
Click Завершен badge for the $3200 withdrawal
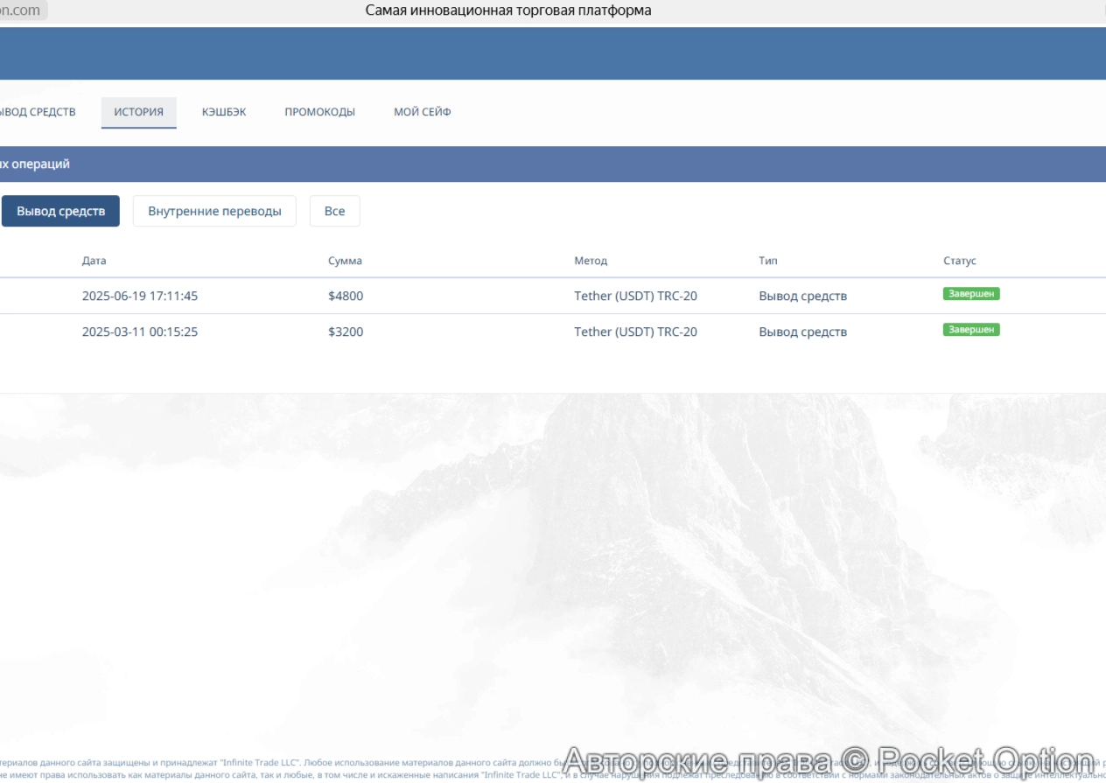(970, 330)
